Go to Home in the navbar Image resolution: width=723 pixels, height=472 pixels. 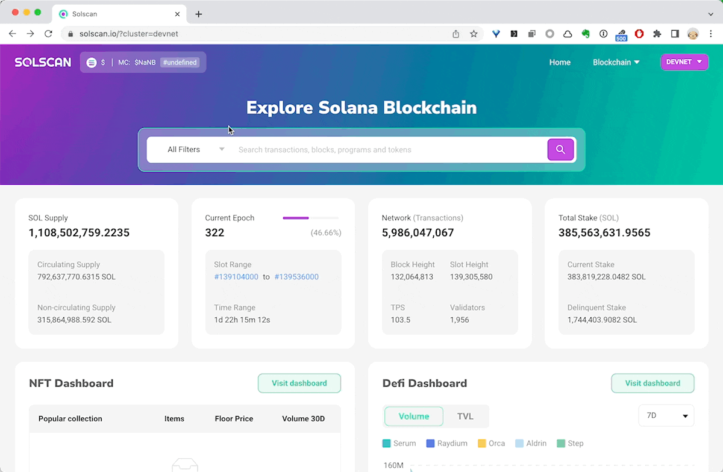pos(560,62)
